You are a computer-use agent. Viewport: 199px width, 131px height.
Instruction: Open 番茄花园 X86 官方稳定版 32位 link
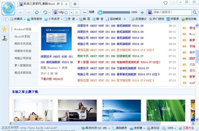click(x=116, y=50)
